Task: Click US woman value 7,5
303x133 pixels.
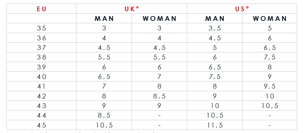Action: click(270, 57)
